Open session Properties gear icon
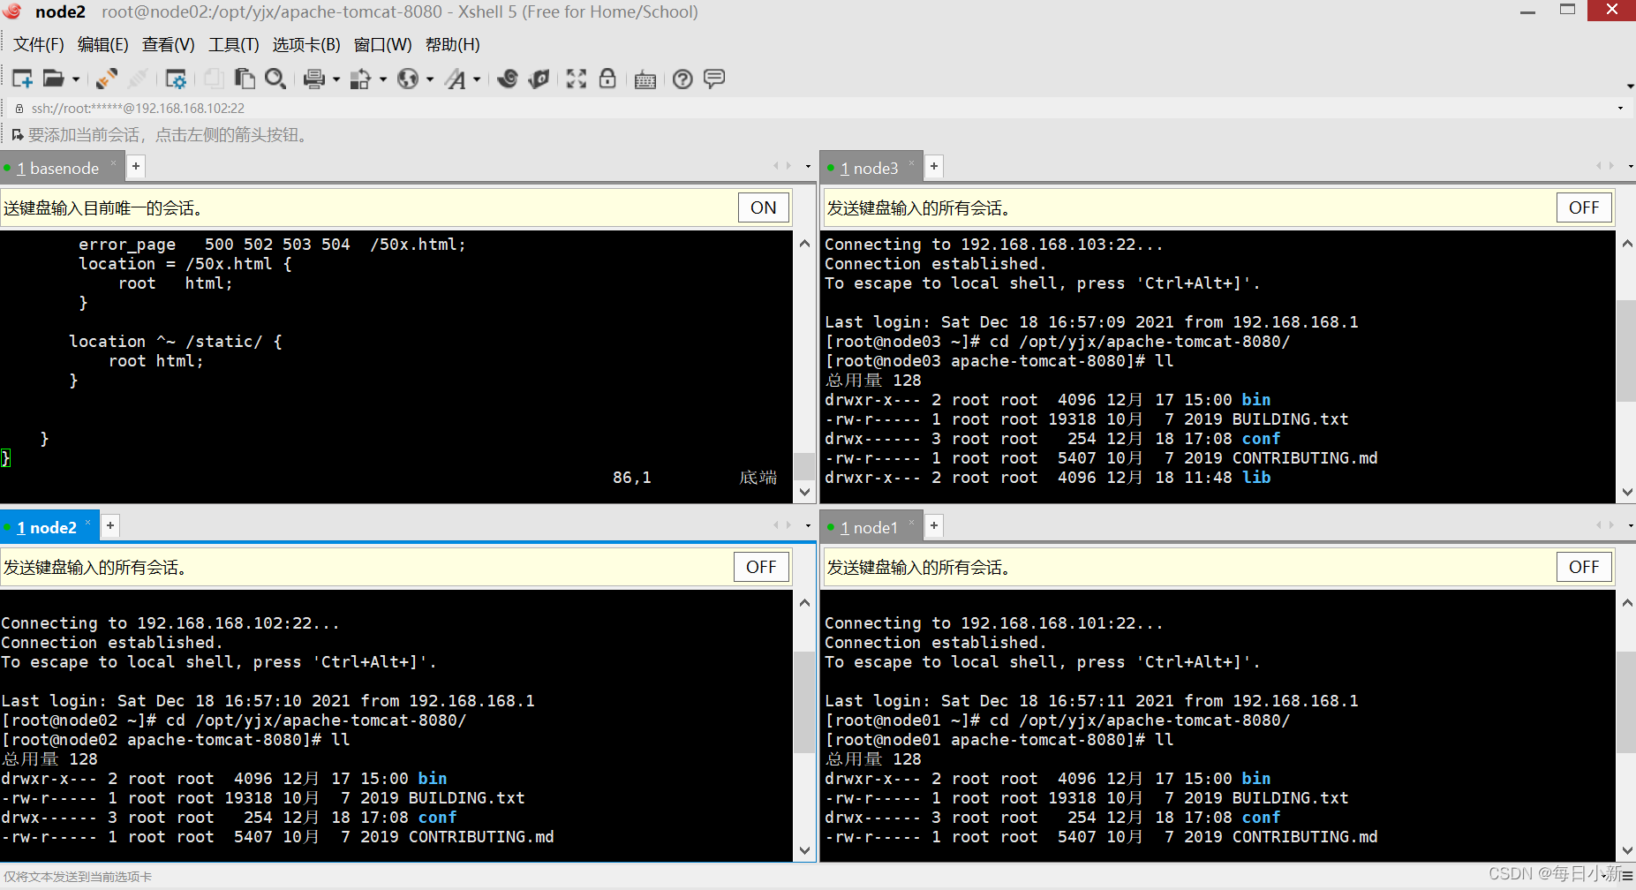1636x890 pixels. click(x=177, y=79)
